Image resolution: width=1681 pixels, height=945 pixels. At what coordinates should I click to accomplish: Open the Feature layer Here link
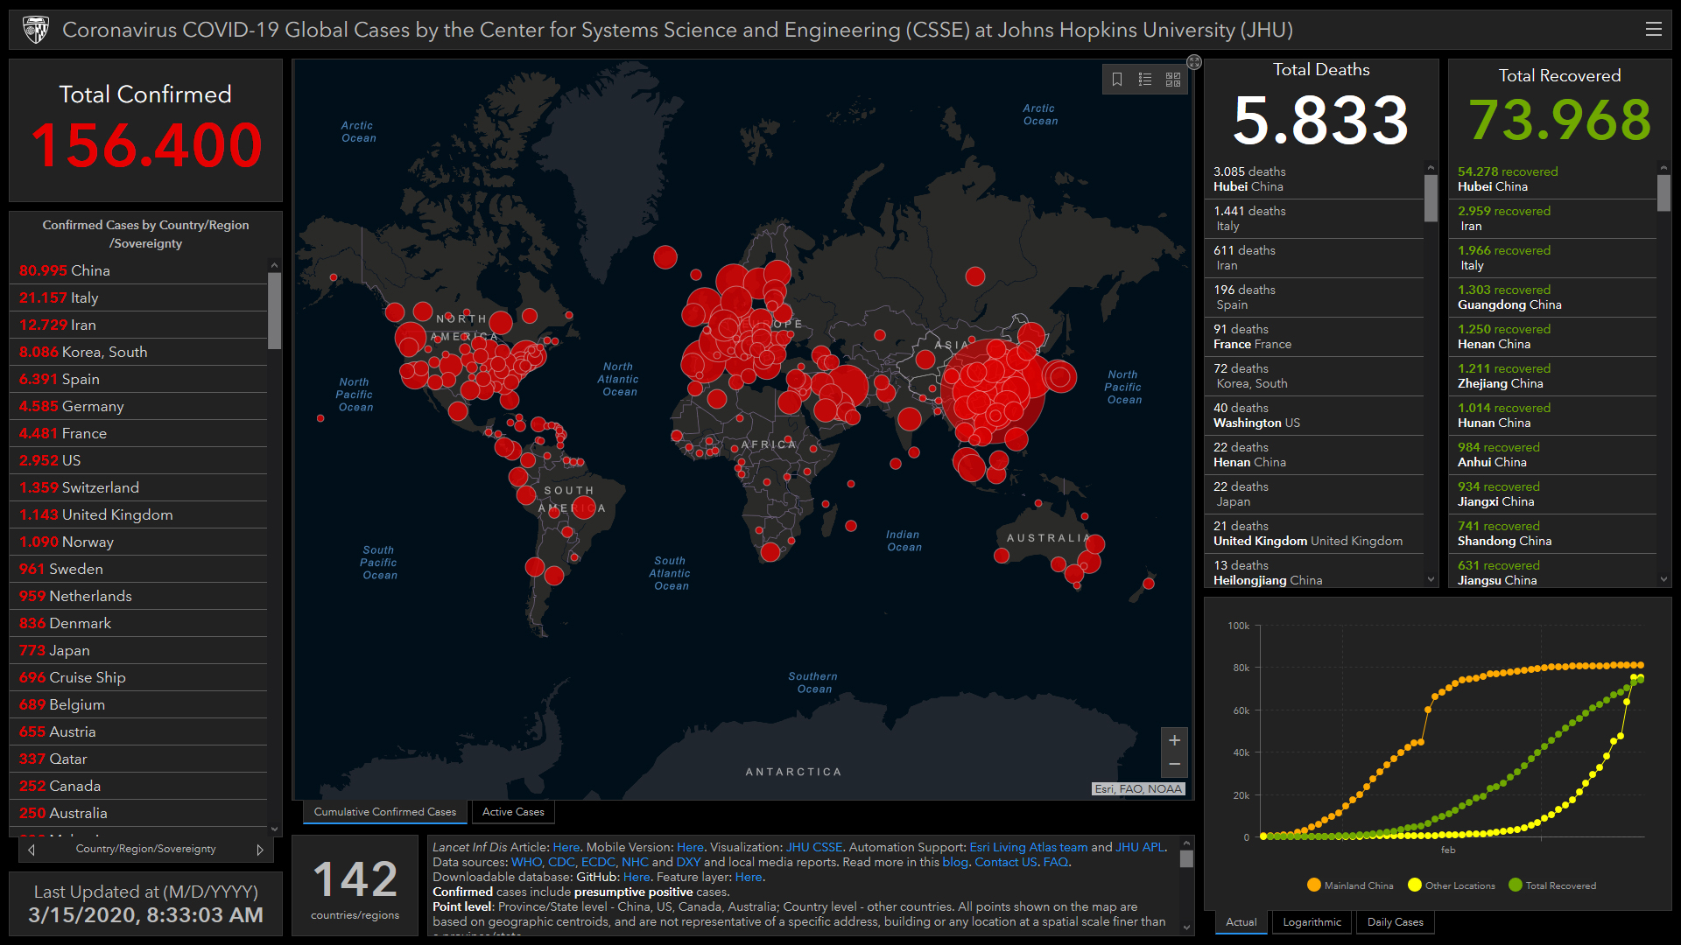click(749, 877)
